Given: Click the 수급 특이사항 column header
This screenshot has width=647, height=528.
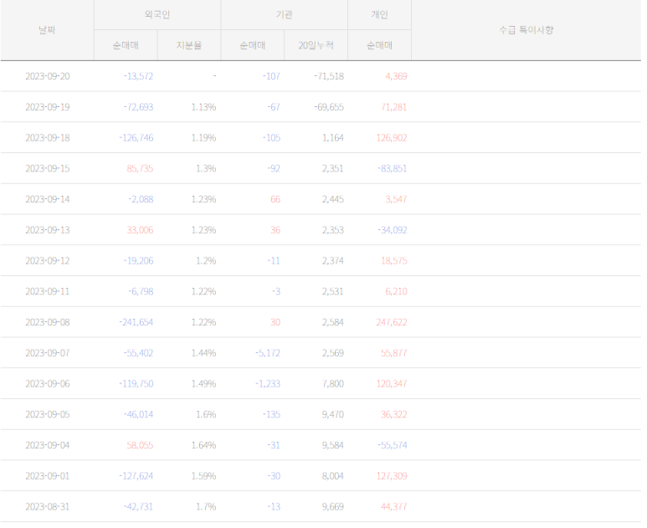Looking at the screenshot, I should pos(526,30).
